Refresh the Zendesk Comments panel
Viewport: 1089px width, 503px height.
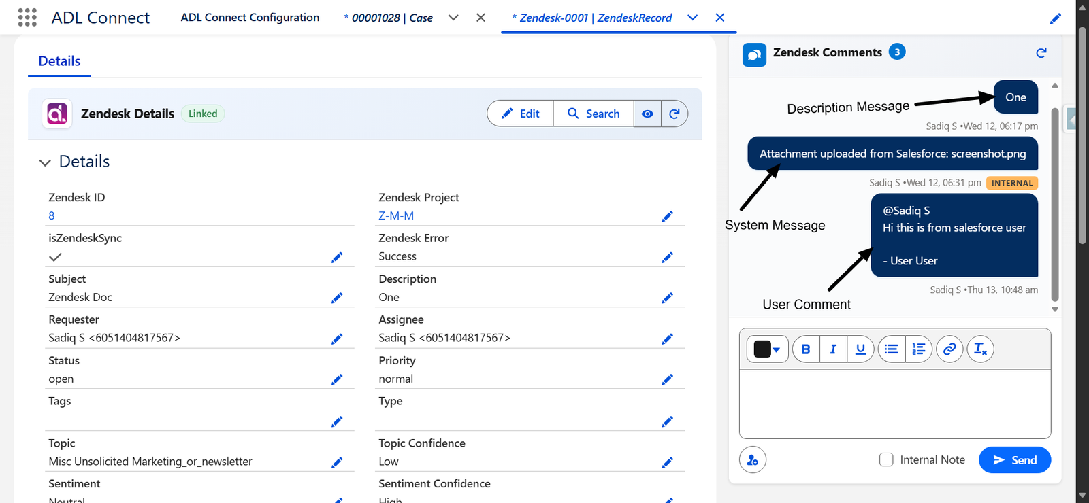(x=1041, y=52)
